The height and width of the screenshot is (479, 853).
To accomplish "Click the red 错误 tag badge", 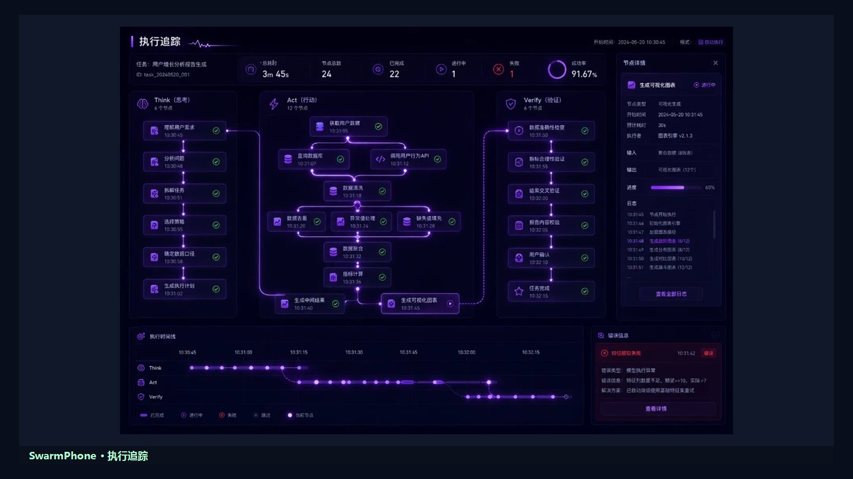I will [709, 353].
